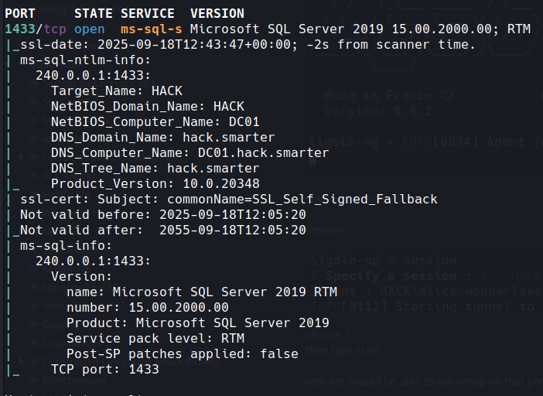Click the DNS_Tree_Name line
The image size is (543, 396).
pos(155,168)
